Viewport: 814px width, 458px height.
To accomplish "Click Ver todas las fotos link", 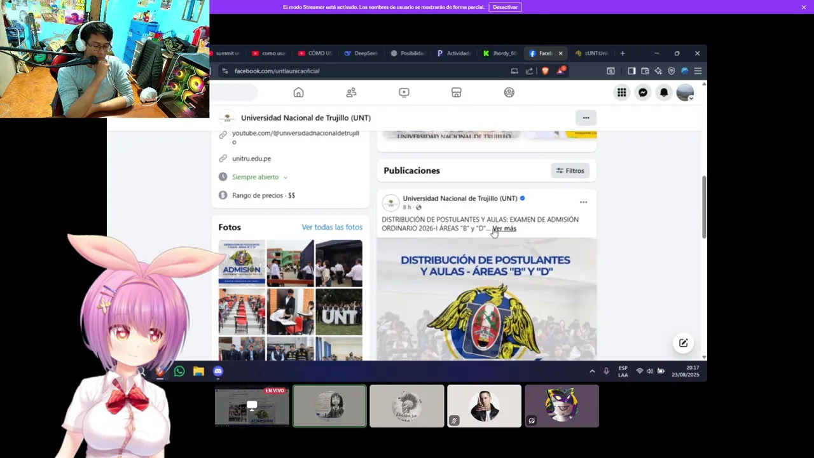I will click(x=332, y=227).
